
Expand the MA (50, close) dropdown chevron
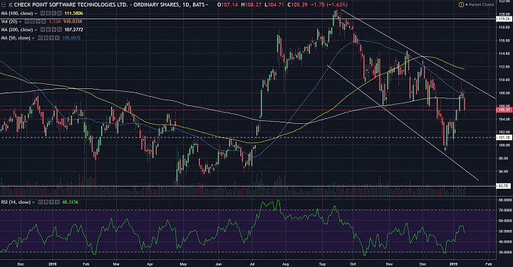point(33,38)
